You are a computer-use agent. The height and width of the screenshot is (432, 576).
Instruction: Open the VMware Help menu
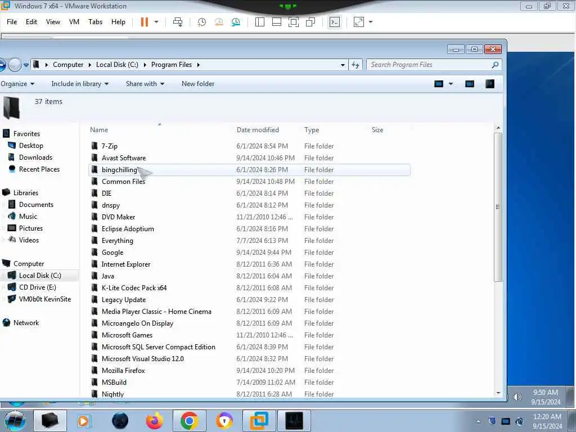pyautogui.click(x=118, y=22)
